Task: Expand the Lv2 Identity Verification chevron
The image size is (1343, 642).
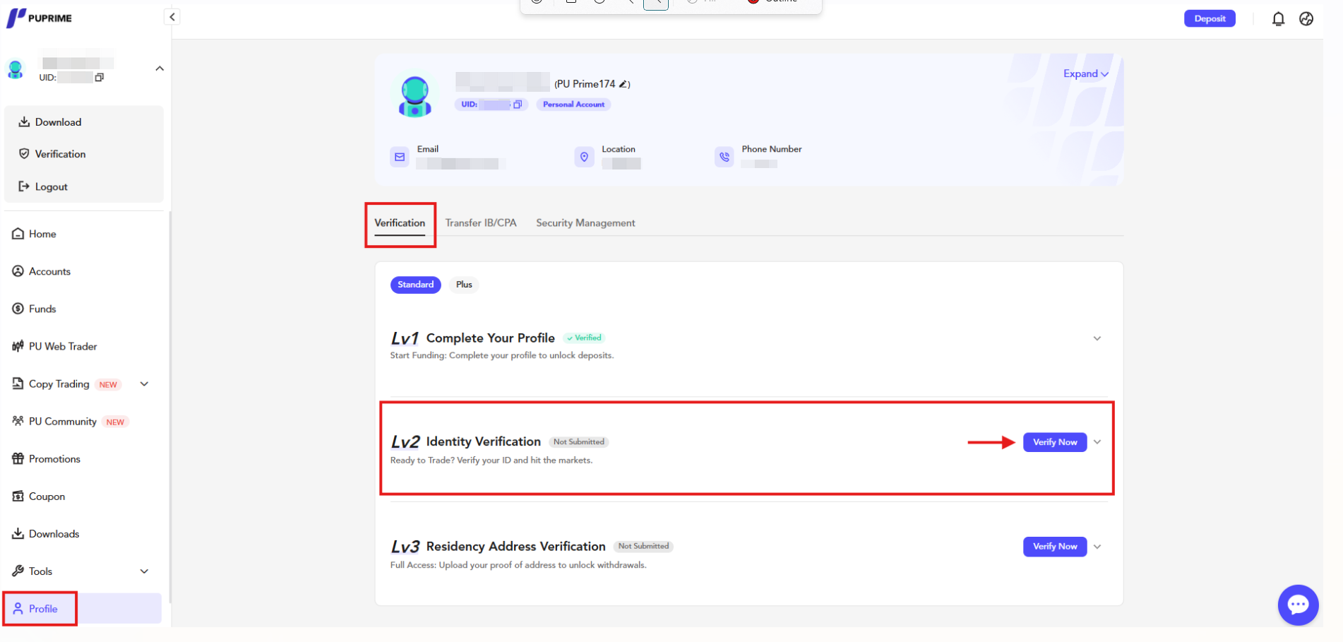Action: tap(1097, 442)
